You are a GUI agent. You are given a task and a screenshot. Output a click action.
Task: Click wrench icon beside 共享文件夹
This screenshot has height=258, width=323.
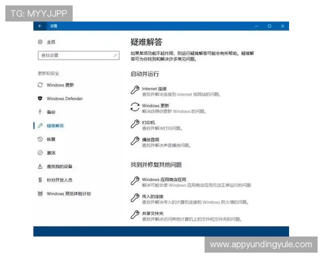click(135, 214)
